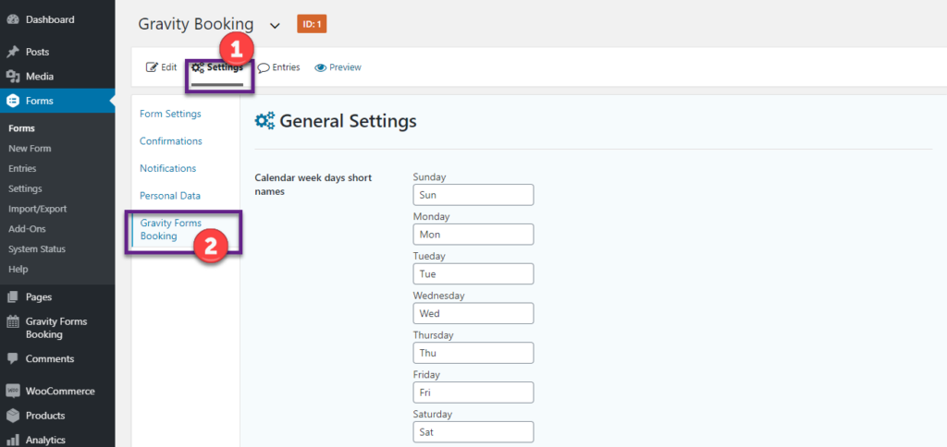Screen dimensions: 947x447
Task: Select Notifications in settings sidebar
Action: [168, 169]
